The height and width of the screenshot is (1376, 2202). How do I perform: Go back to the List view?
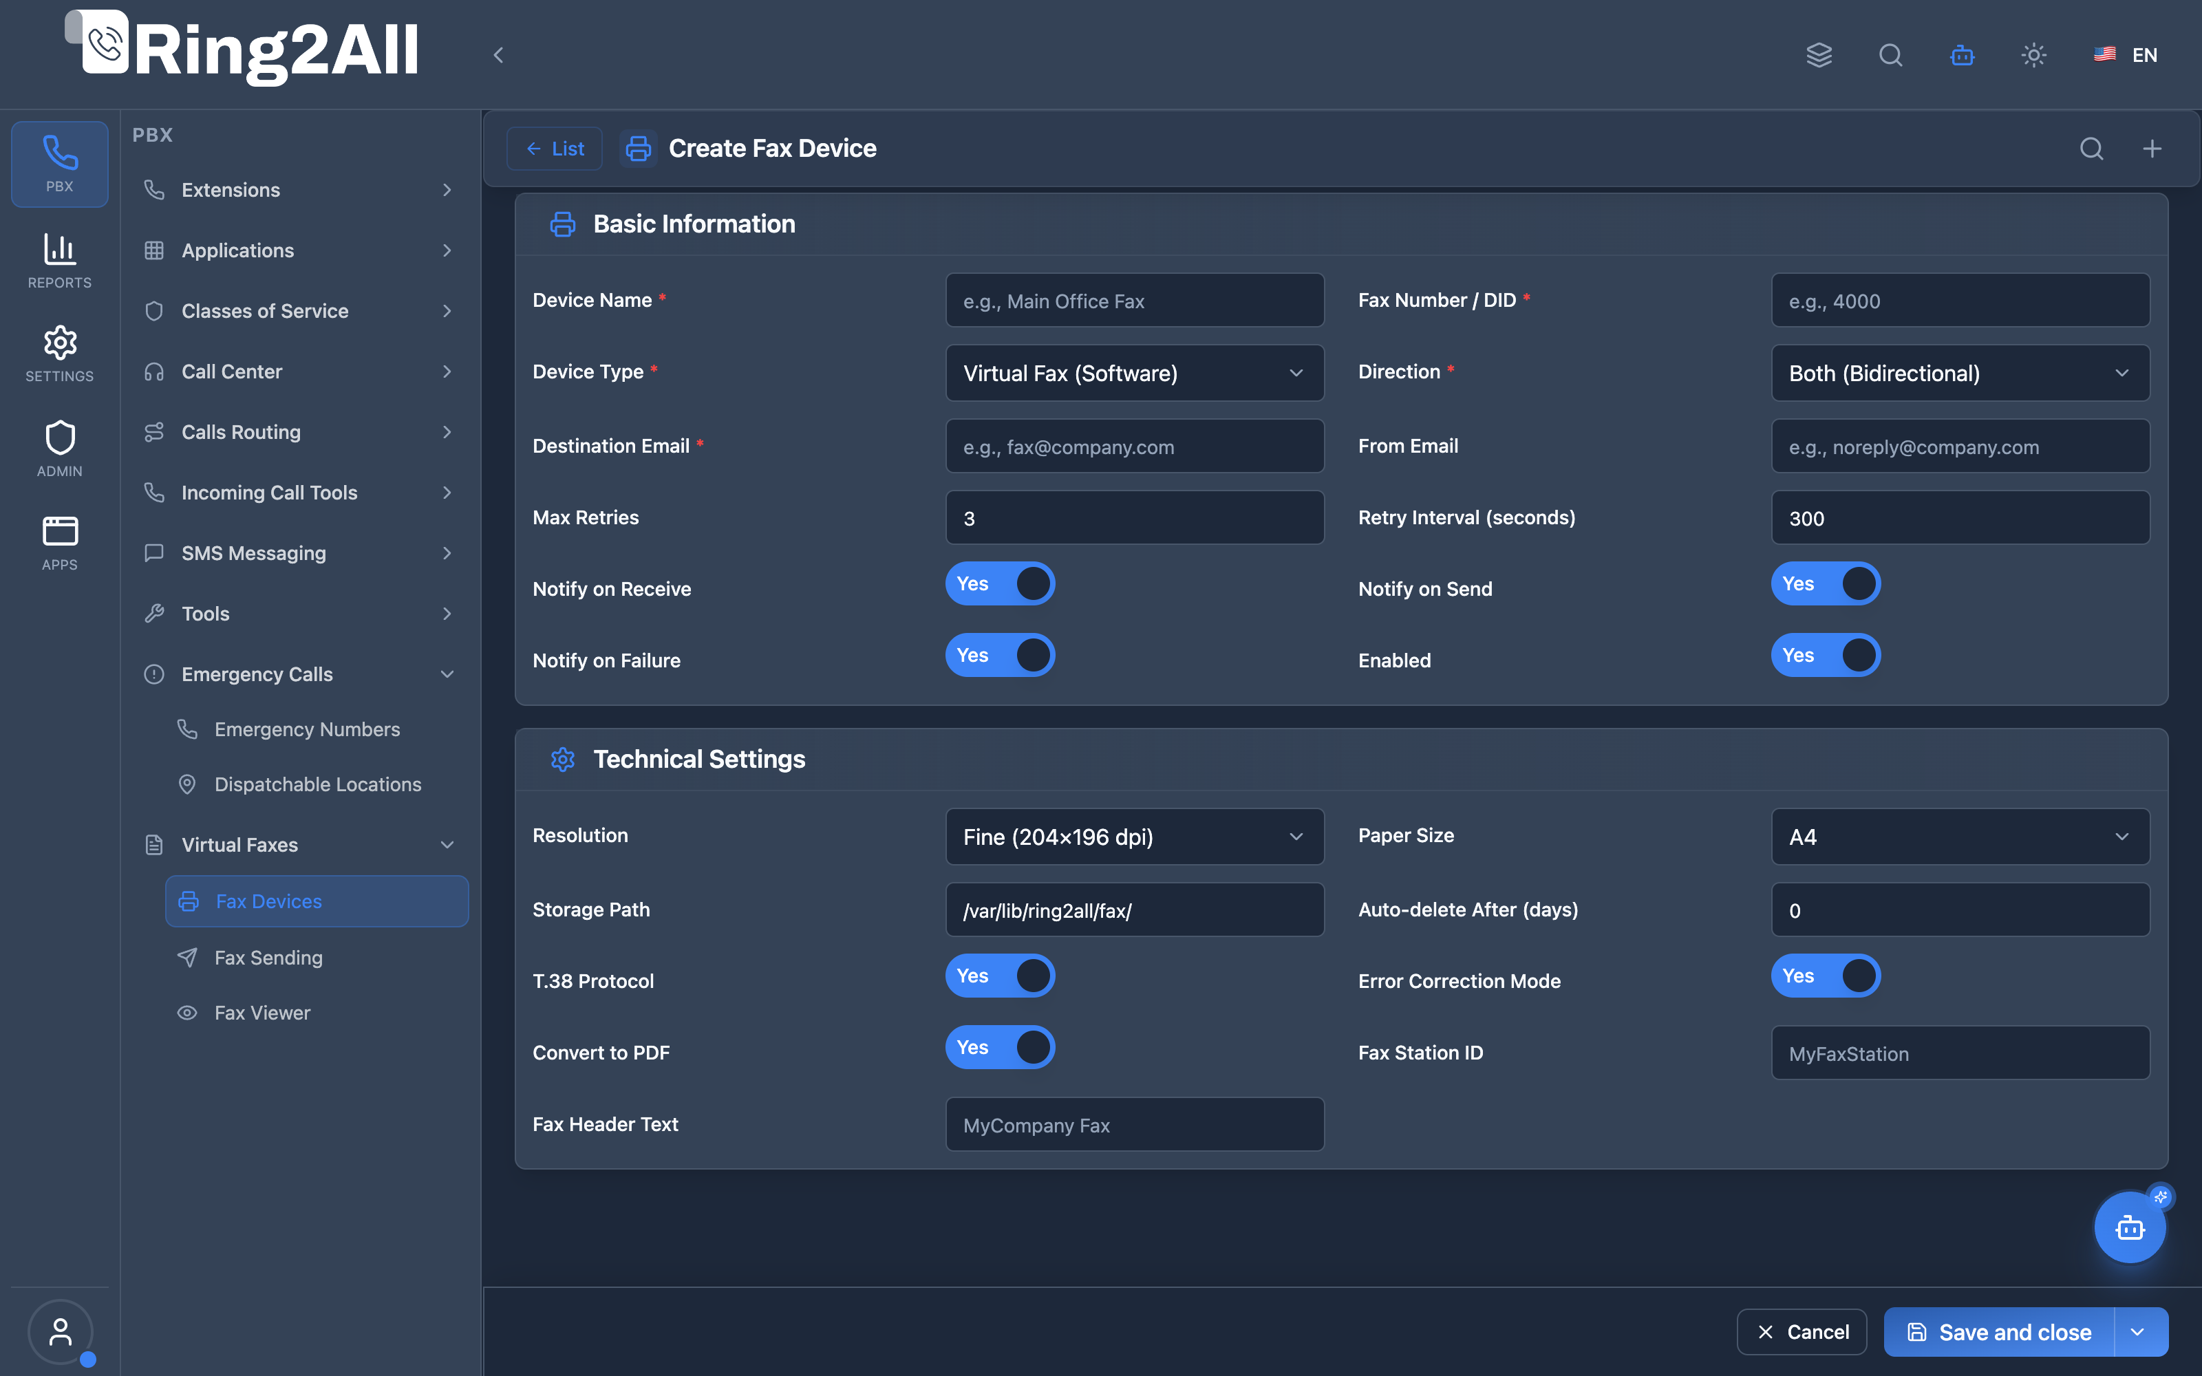(x=554, y=149)
